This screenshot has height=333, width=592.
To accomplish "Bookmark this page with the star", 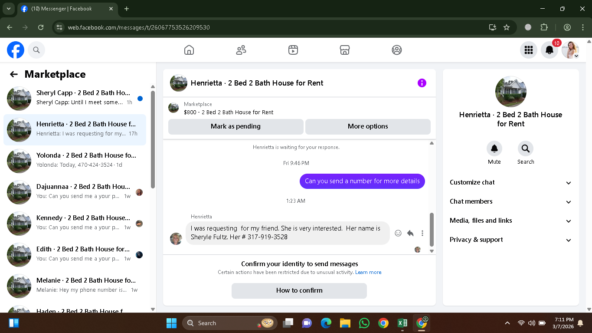I will [x=507, y=27].
